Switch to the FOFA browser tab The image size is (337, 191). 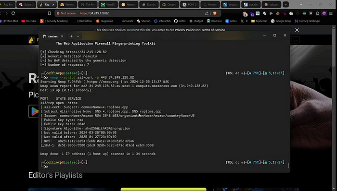tap(190, 4)
